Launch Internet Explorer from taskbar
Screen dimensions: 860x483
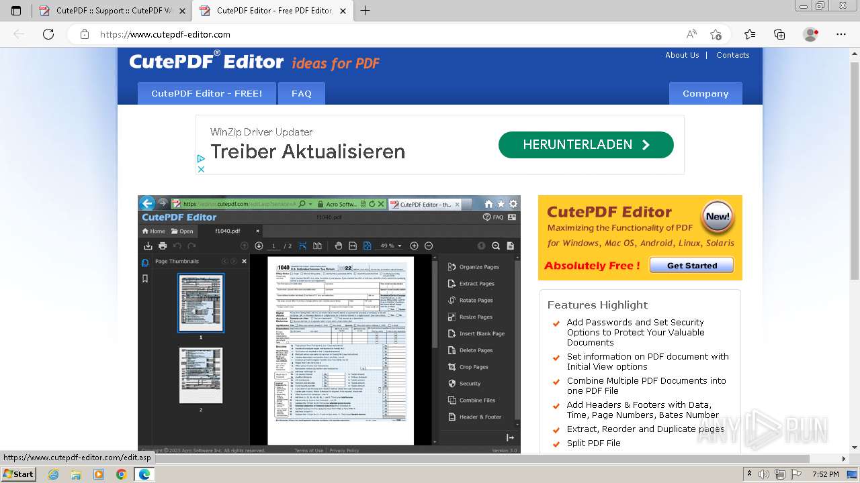pyautogui.click(x=54, y=474)
